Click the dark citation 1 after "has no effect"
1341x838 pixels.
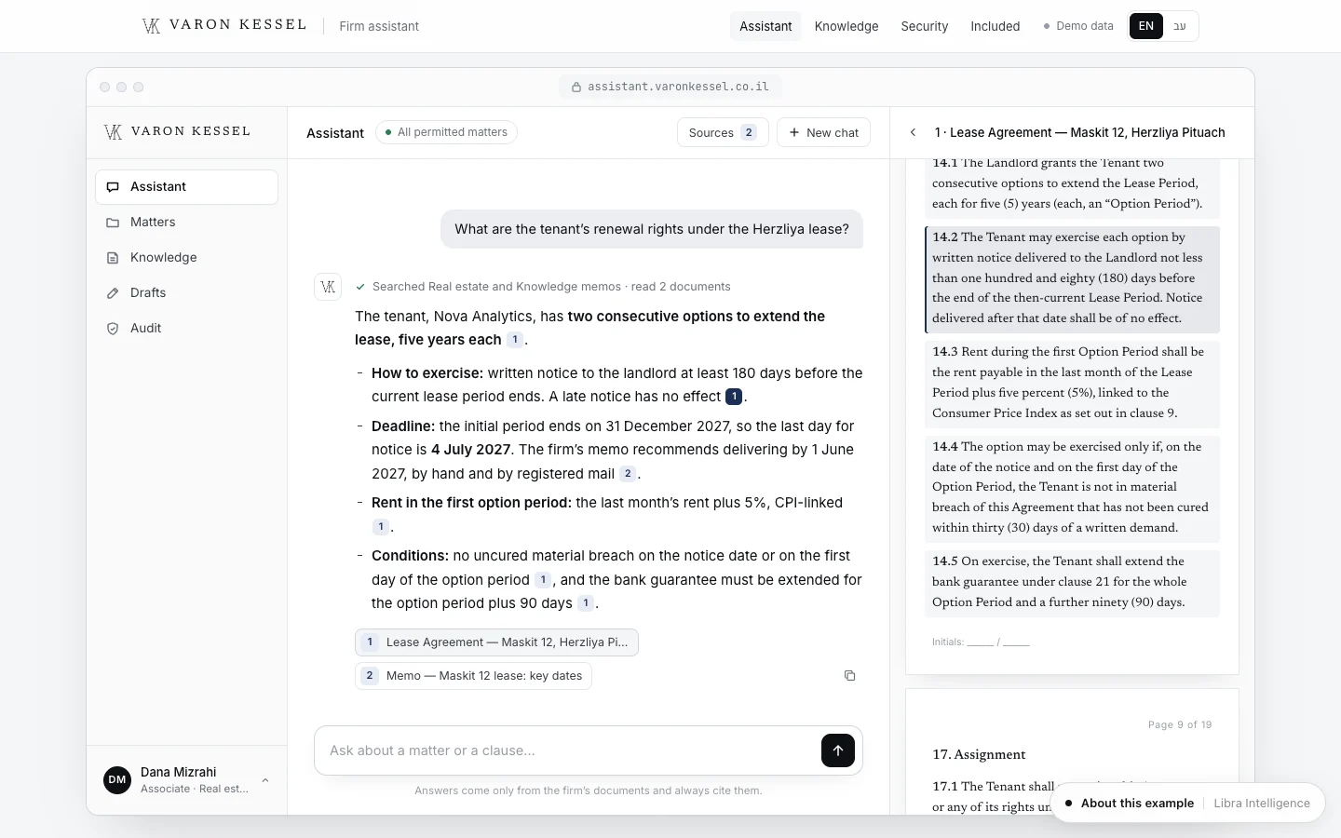[734, 397]
